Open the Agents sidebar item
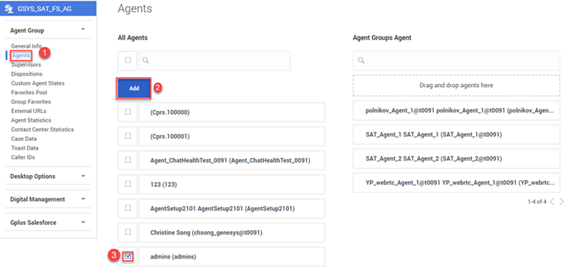Screen dimensions: 569x271 coord(21,55)
